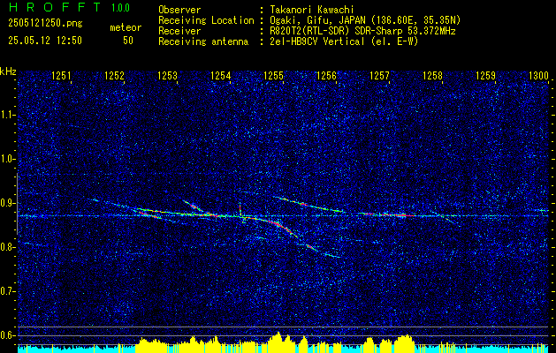This screenshot has width=556, height=353.
Task: Click the 0.7 frequency axis label
Action: point(8,291)
